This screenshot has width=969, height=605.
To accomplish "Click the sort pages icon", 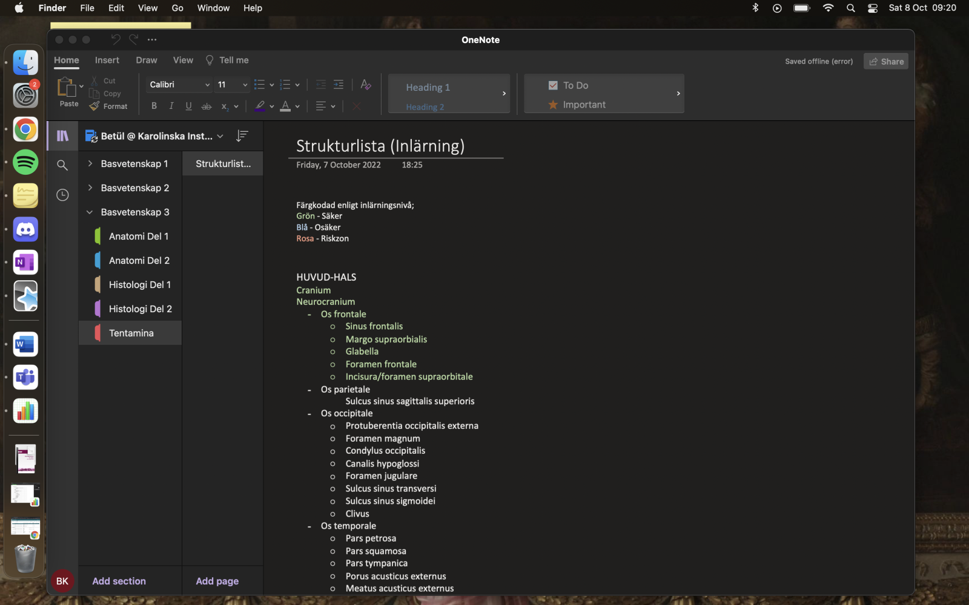I will [242, 136].
